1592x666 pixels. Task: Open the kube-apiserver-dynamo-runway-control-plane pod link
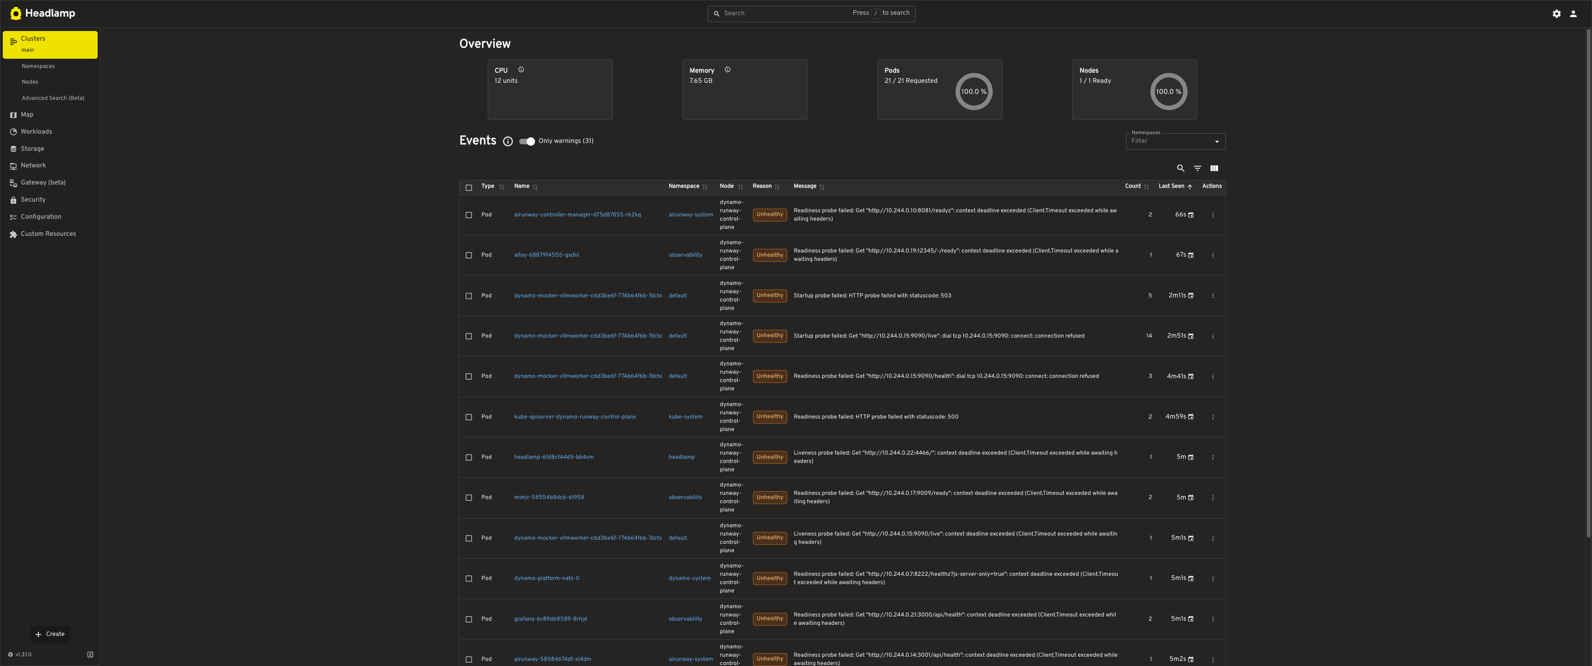(575, 417)
